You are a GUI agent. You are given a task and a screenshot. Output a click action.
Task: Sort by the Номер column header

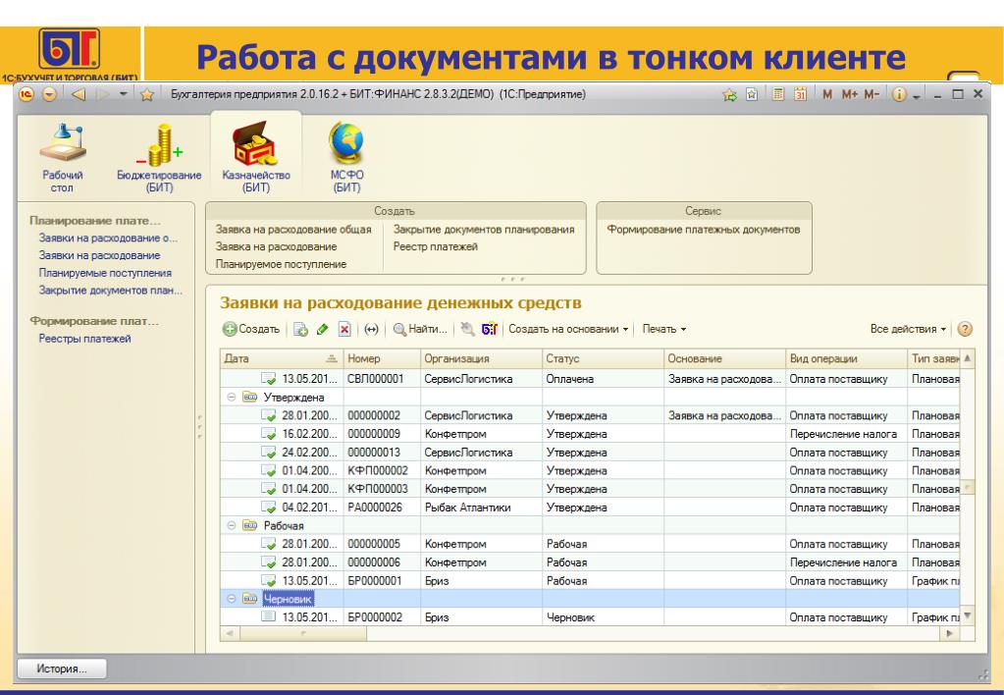[x=382, y=358]
